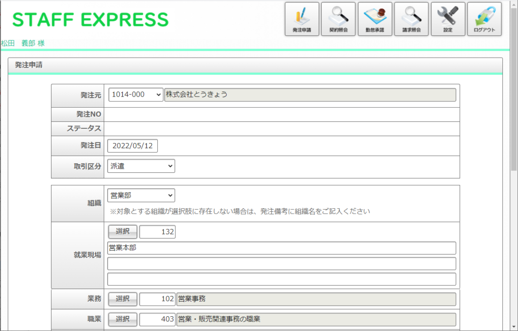Click the last empty 就業現場 text field
Image resolution: width=518 pixels, height=331 pixels.
(281, 279)
